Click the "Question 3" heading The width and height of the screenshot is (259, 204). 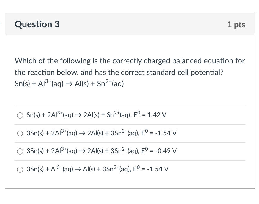(x=37, y=24)
